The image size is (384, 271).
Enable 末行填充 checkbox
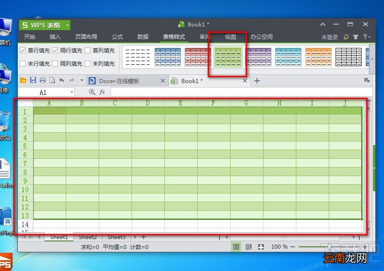22,64
